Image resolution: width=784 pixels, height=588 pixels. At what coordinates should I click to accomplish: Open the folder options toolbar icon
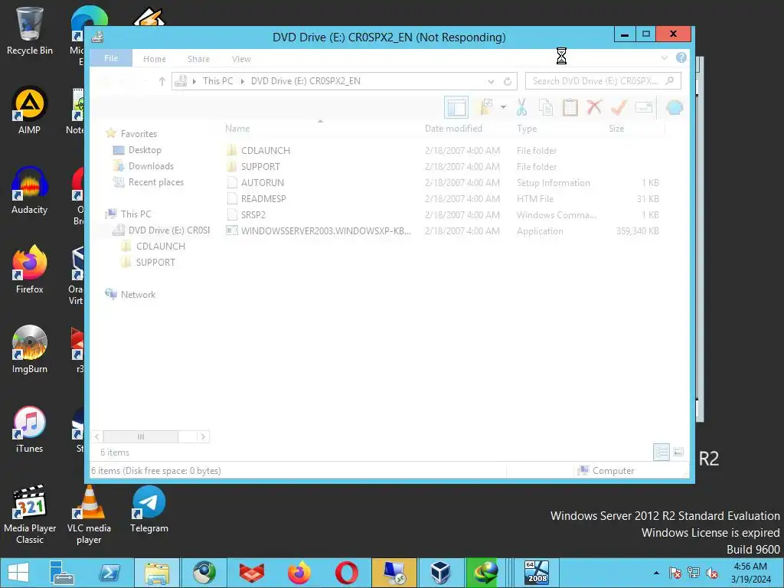(x=486, y=107)
